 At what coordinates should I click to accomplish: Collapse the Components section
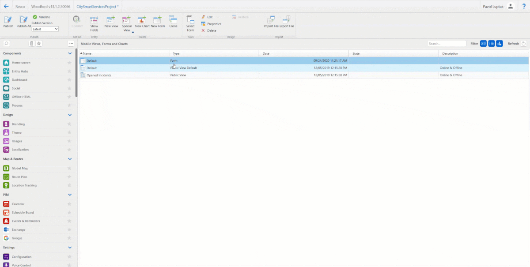(70, 53)
